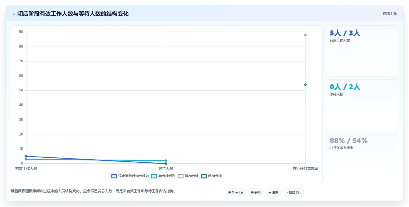Hide the 后20分钟 legend series

click(211, 176)
